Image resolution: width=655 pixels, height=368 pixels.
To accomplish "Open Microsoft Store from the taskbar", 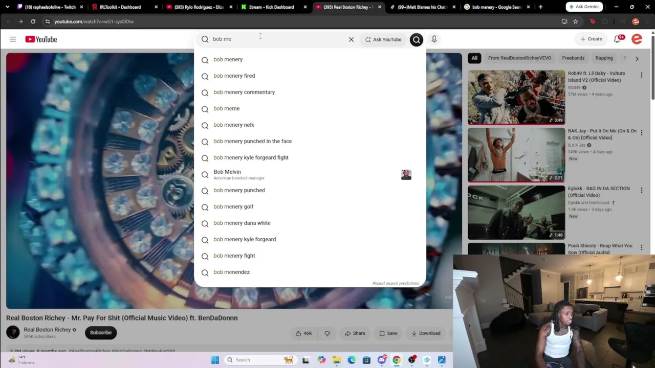I will point(366,360).
